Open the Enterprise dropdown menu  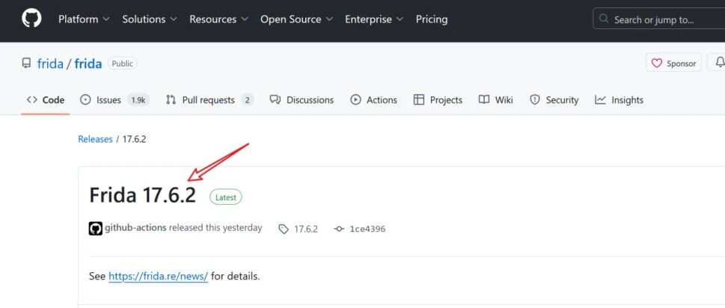(x=374, y=19)
